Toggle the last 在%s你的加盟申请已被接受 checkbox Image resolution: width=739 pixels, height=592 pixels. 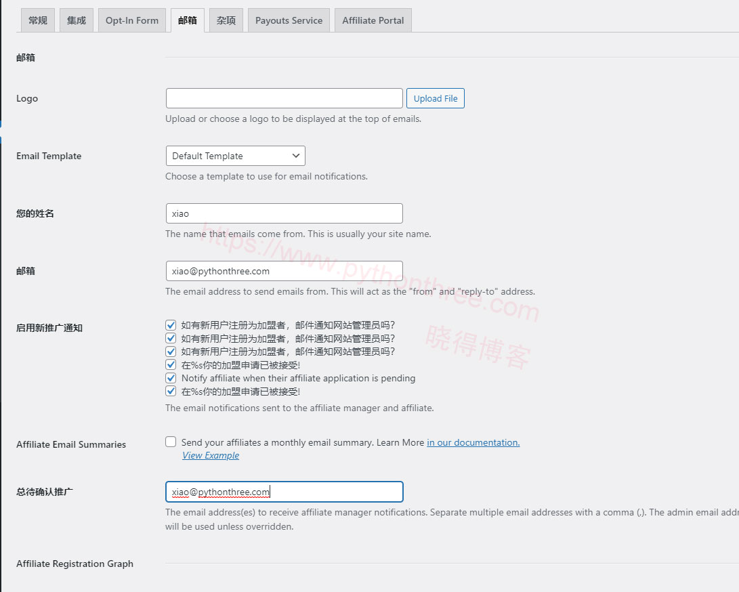pos(171,391)
